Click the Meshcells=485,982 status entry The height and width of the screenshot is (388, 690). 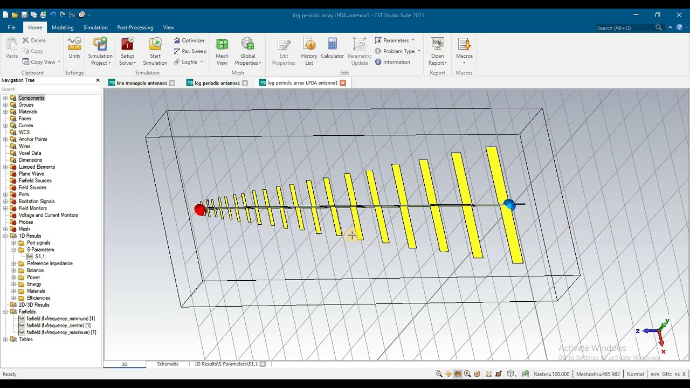pos(598,374)
